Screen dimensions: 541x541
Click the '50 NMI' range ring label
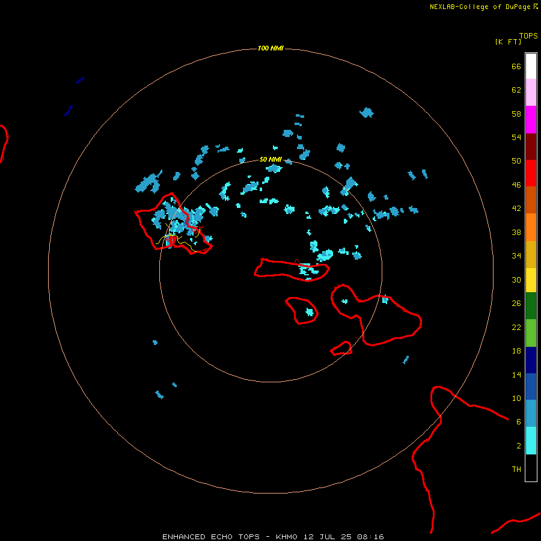pos(270,159)
